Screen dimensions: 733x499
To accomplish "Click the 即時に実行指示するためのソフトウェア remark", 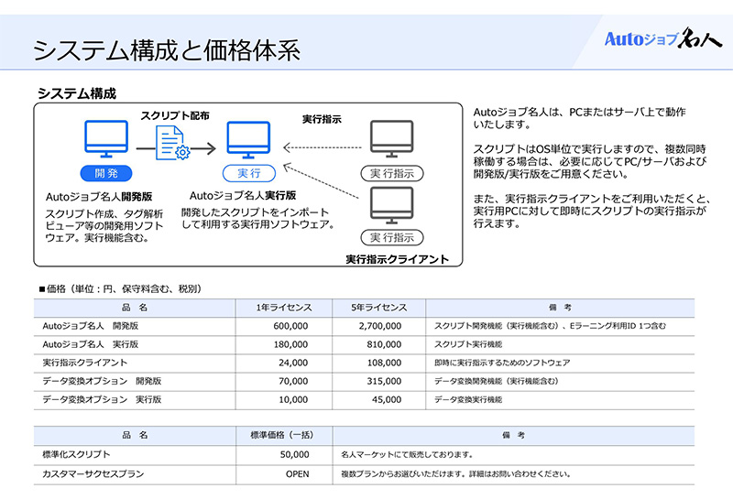I will (502, 363).
